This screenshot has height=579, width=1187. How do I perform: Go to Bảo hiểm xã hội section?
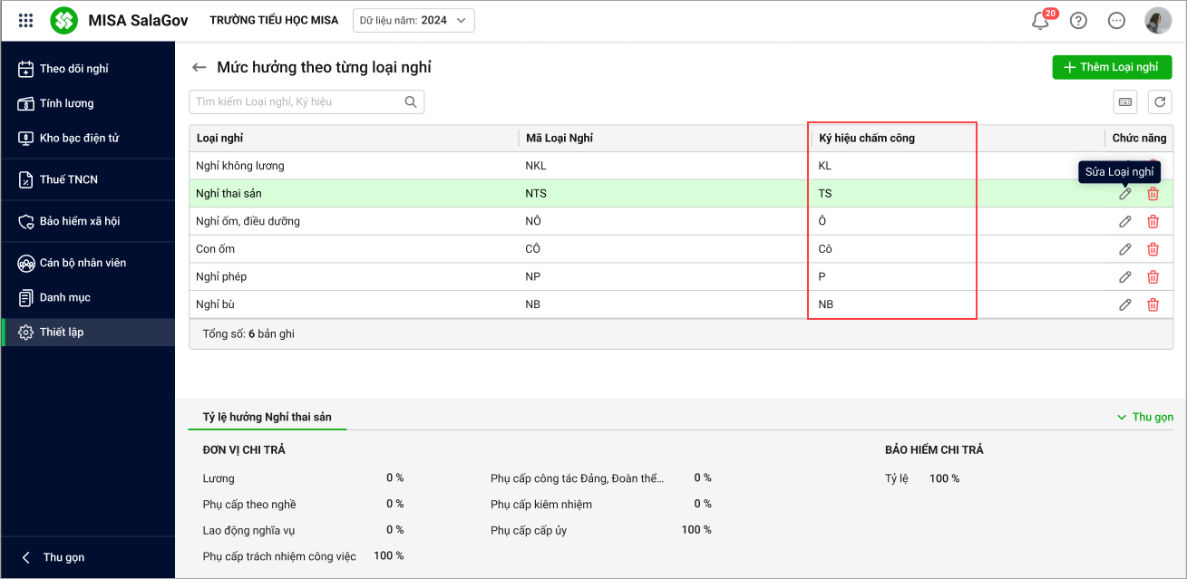[79, 221]
